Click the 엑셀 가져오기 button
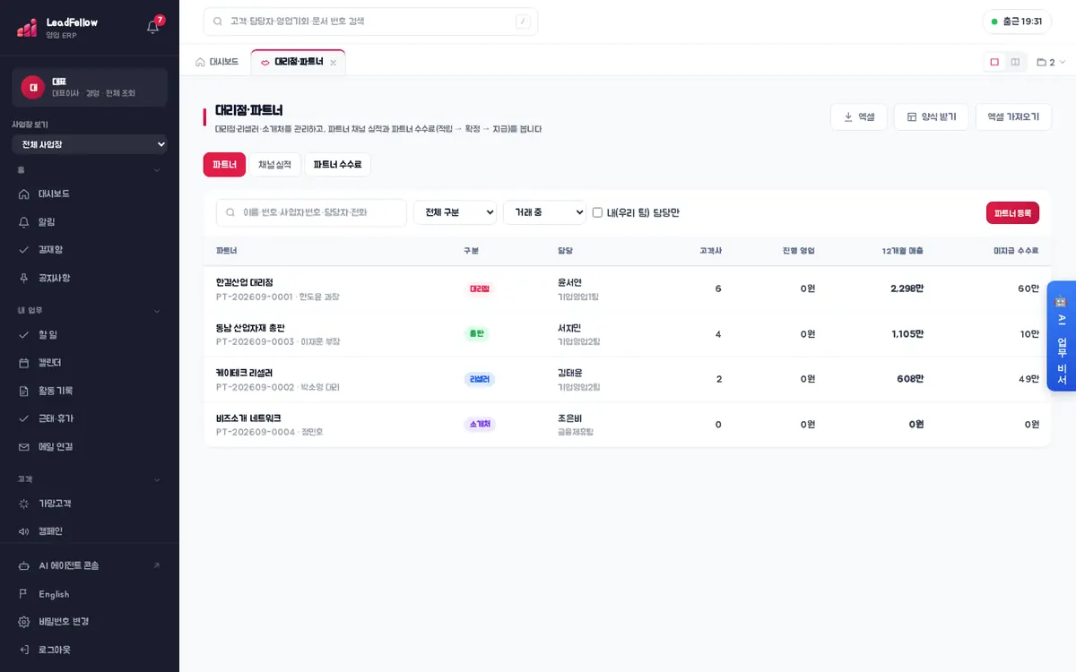This screenshot has width=1076, height=672. [x=1013, y=116]
